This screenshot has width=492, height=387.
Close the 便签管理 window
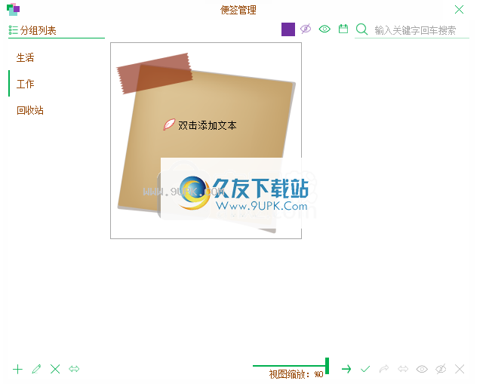459,10
